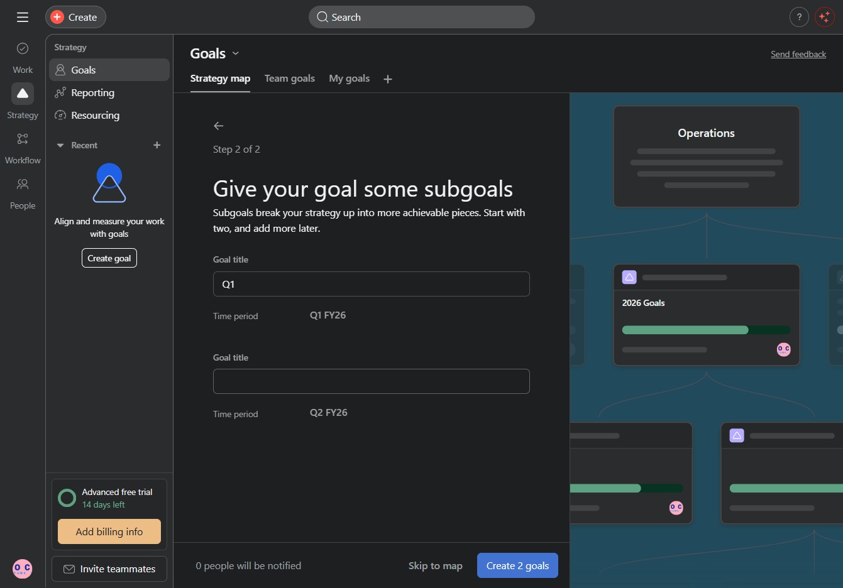Focus the first Goal title field containing Q1
This screenshot has width=843, height=588.
click(x=372, y=284)
